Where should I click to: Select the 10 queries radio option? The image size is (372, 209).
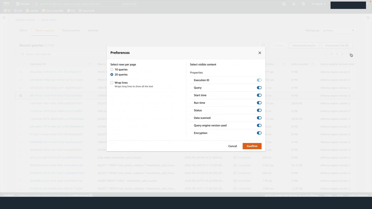pos(112,70)
